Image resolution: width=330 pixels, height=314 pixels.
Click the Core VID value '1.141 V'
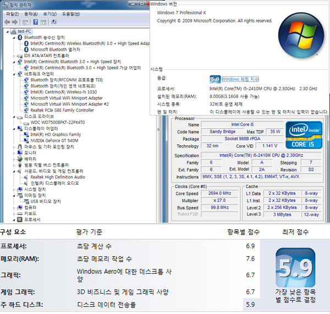coord(270,146)
